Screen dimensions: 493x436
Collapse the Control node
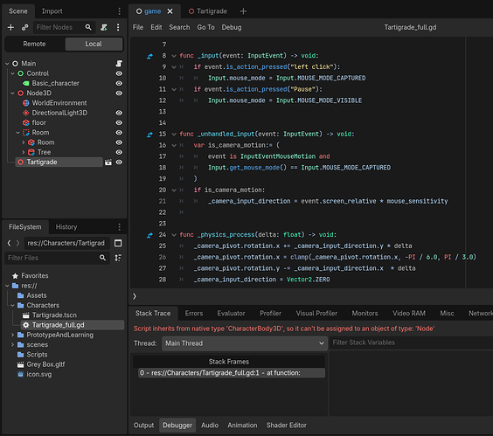pos(12,73)
